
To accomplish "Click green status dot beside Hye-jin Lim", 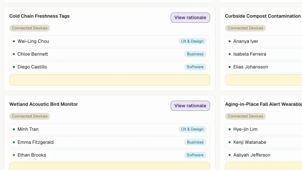I will pyautogui.click(x=230, y=129).
